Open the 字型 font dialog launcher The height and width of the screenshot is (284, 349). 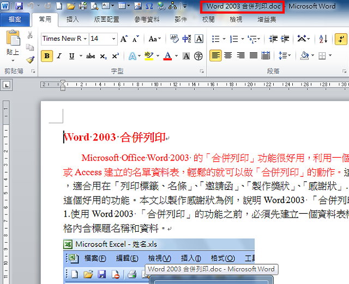tap(202, 71)
